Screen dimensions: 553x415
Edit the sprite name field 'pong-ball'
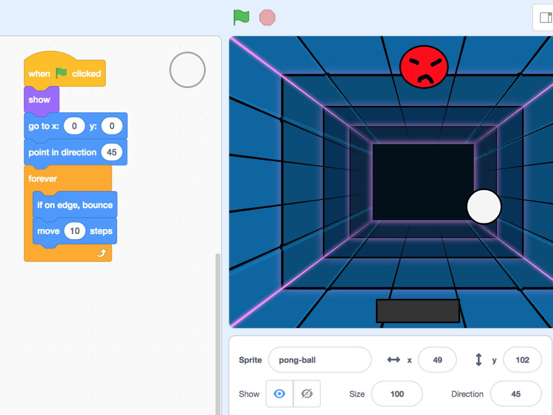[x=320, y=359]
